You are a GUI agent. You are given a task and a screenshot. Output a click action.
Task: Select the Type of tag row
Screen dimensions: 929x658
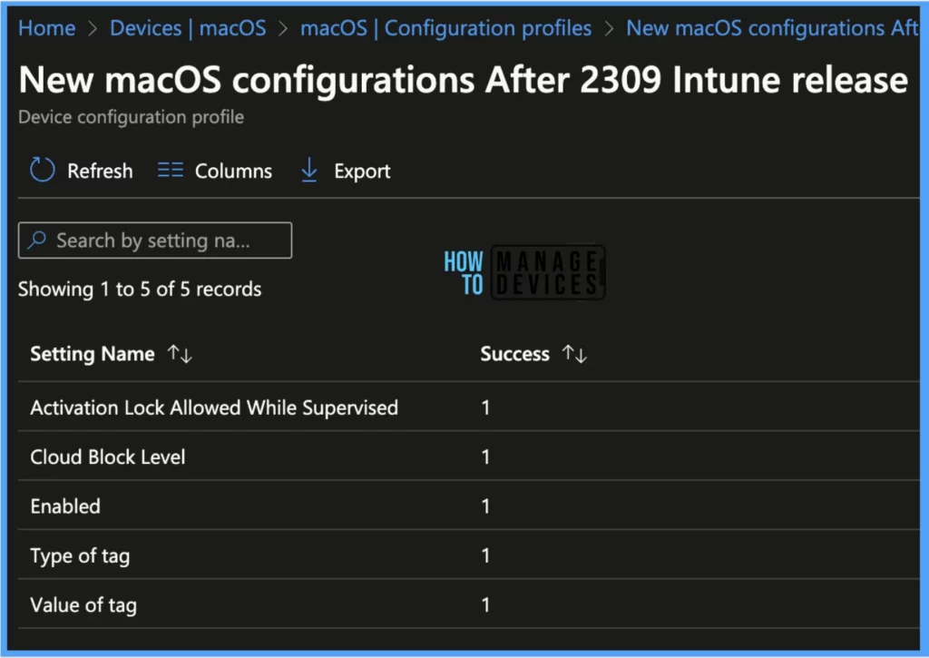coord(80,555)
